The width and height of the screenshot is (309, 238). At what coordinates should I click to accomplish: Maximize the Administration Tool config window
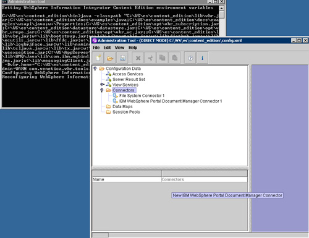299,40
